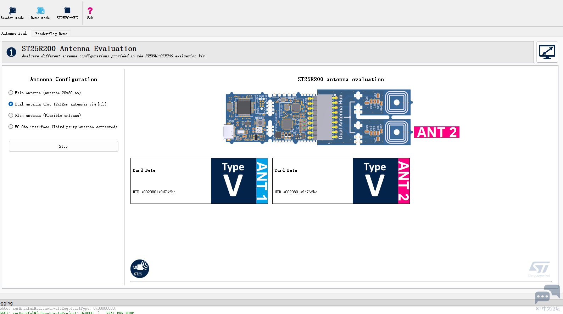563x314 pixels.
Task: Click the pink ANT 2 label
Action: 437,132
